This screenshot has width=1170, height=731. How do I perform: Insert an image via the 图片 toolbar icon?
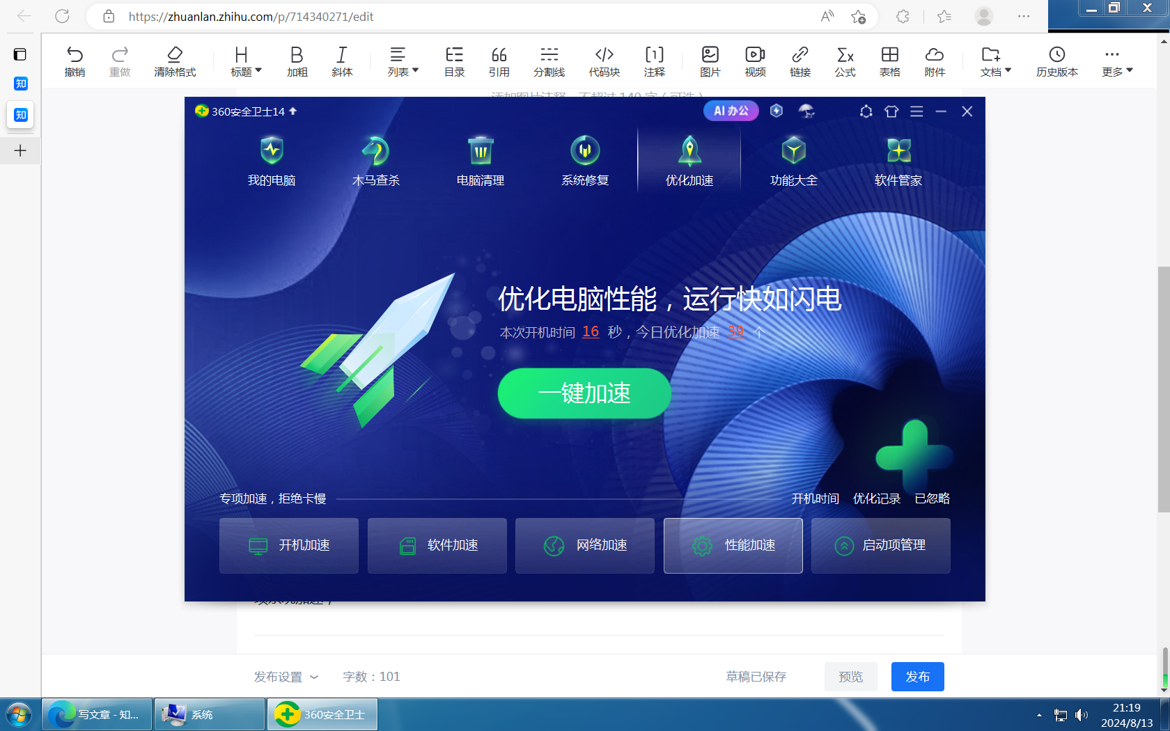[x=710, y=61]
